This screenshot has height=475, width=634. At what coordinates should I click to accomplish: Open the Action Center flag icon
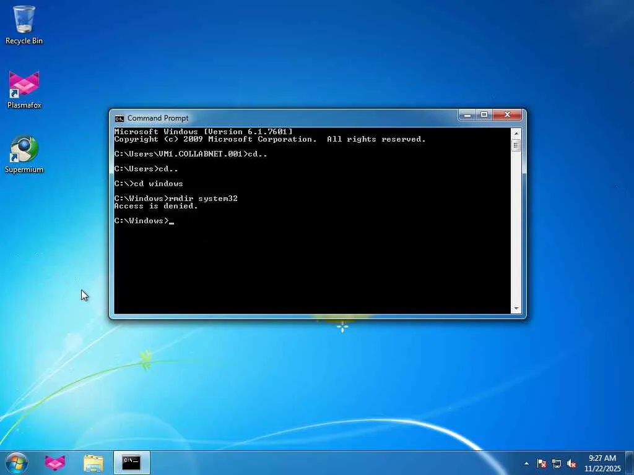[x=541, y=463]
